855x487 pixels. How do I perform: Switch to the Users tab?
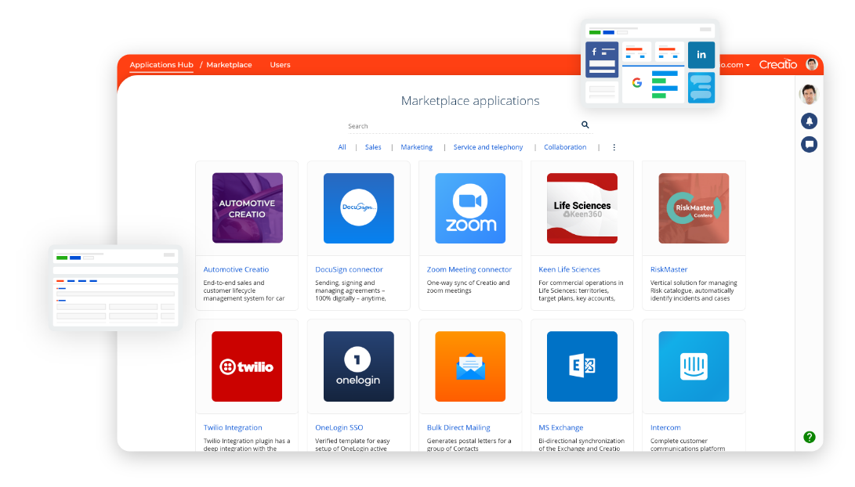pos(281,65)
